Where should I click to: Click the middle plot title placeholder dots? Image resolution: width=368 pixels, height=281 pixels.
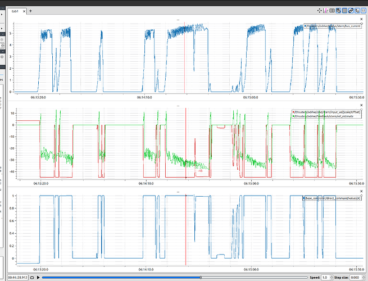tap(178, 106)
